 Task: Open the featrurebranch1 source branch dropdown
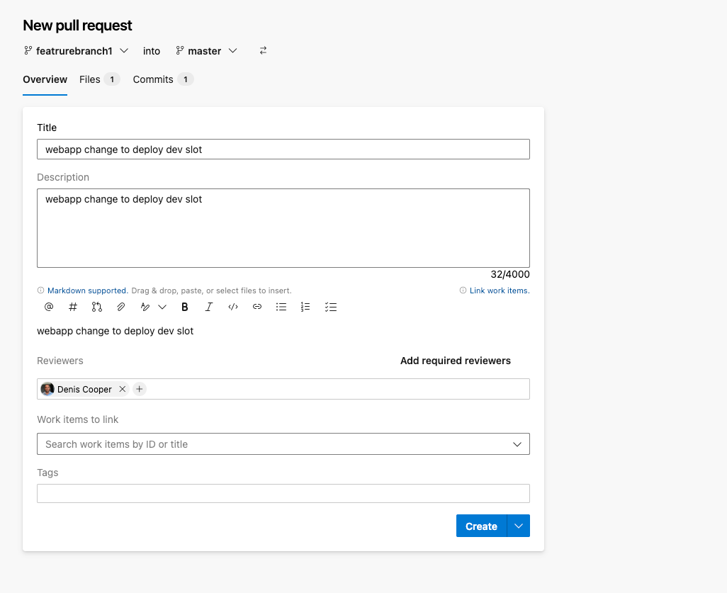[x=77, y=51]
